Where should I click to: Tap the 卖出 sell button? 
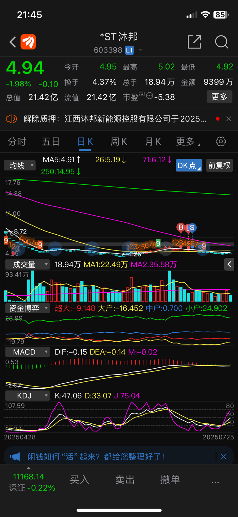coord(125,480)
